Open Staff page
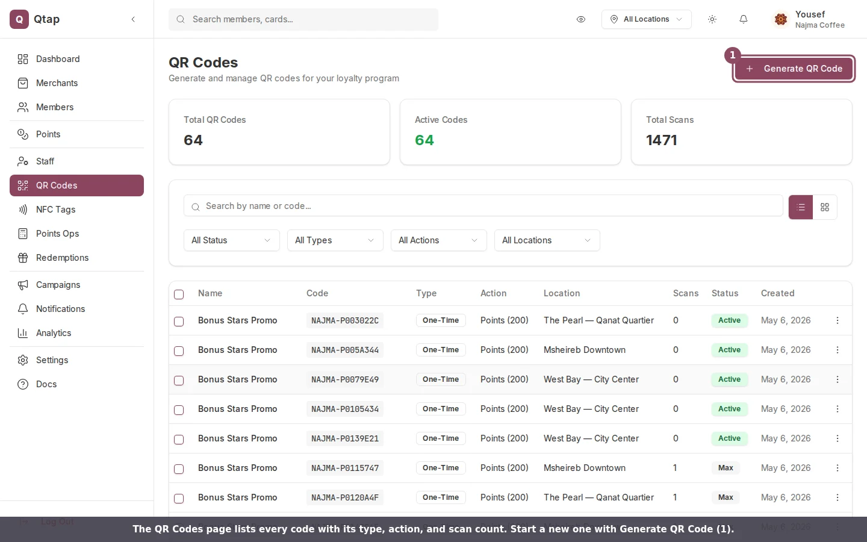Viewport: 867px width, 542px height. pyautogui.click(x=76, y=161)
